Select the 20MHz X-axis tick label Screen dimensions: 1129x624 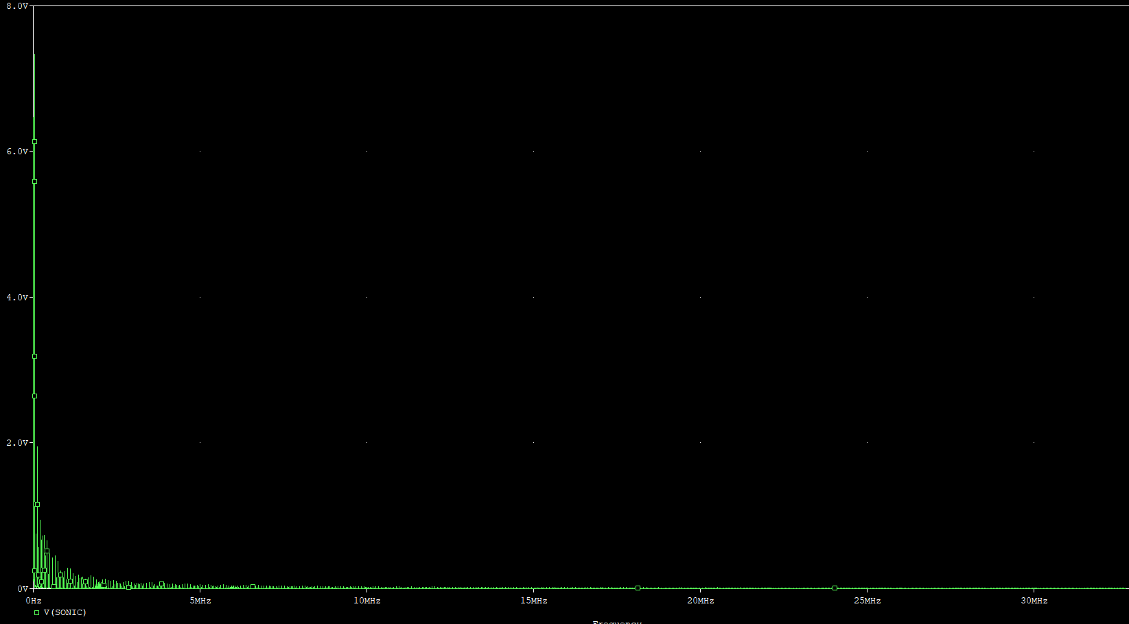click(x=701, y=601)
